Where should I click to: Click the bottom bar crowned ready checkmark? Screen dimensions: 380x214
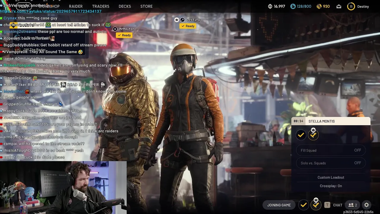(316, 204)
